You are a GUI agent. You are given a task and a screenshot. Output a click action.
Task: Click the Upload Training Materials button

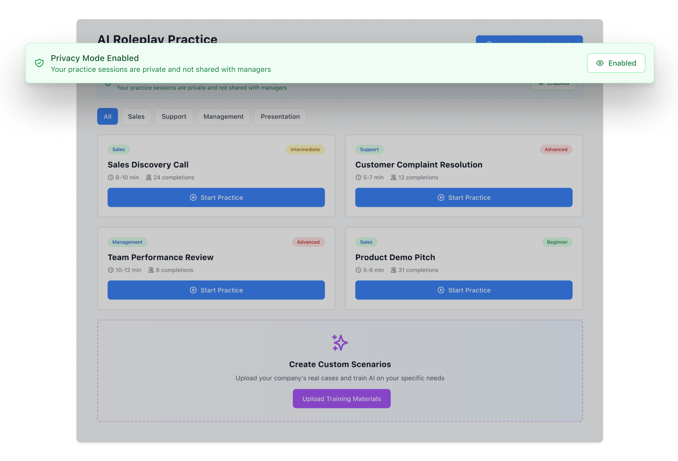(341, 398)
